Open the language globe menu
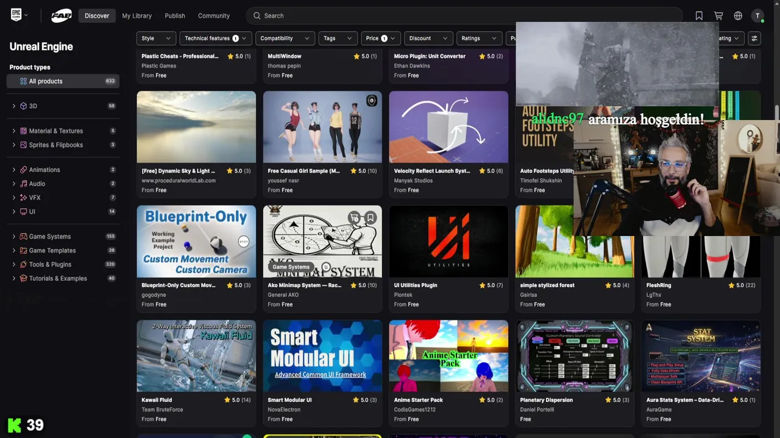 (738, 16)
